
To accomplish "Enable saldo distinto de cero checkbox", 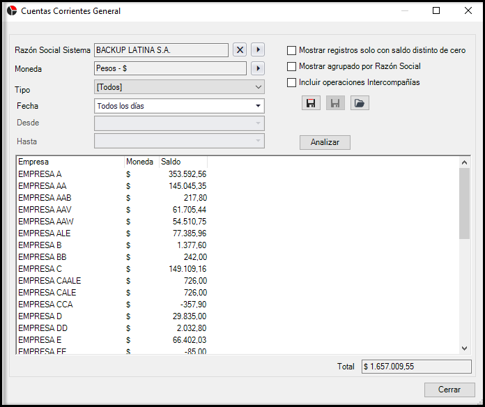I will pyautogui.click(x=291, y=50).
